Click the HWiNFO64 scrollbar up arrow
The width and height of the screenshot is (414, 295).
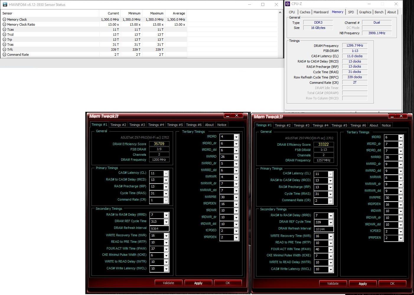point(280,12)
